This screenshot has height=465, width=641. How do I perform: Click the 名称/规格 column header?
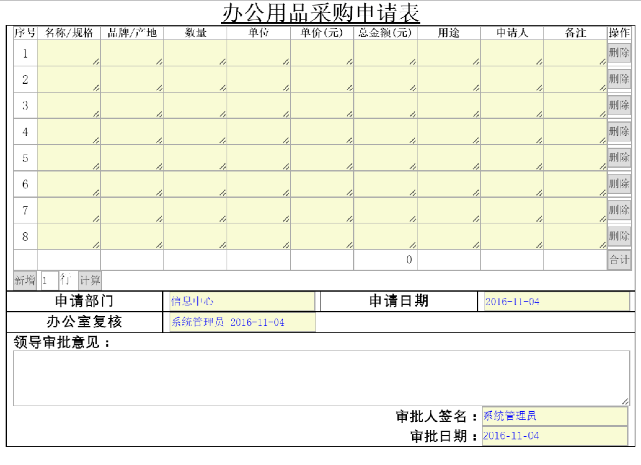click(x=69, y=33)
